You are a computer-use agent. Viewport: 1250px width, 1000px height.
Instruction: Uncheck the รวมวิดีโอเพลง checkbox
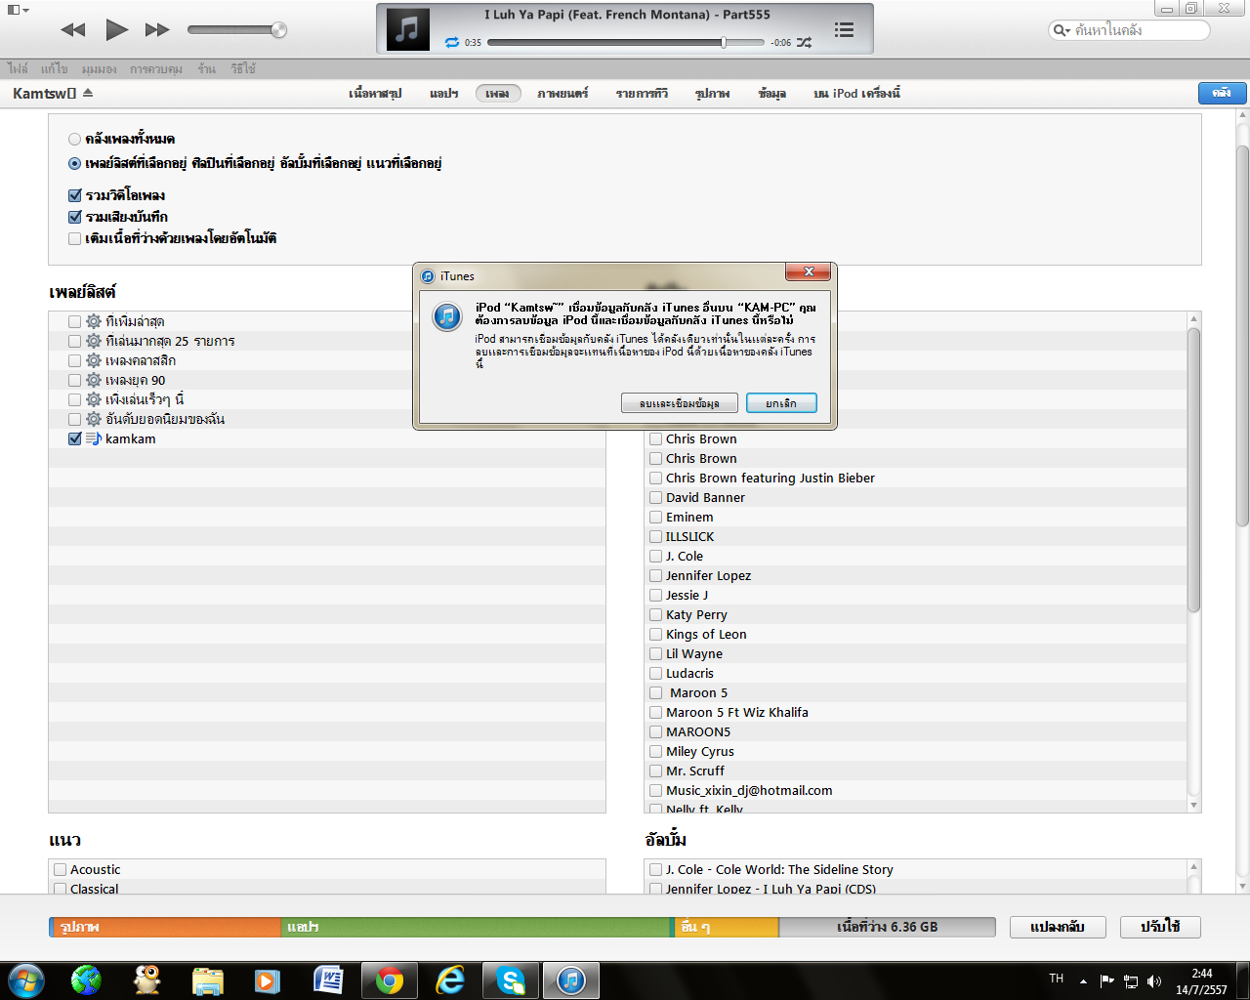[x=74, y=195]
